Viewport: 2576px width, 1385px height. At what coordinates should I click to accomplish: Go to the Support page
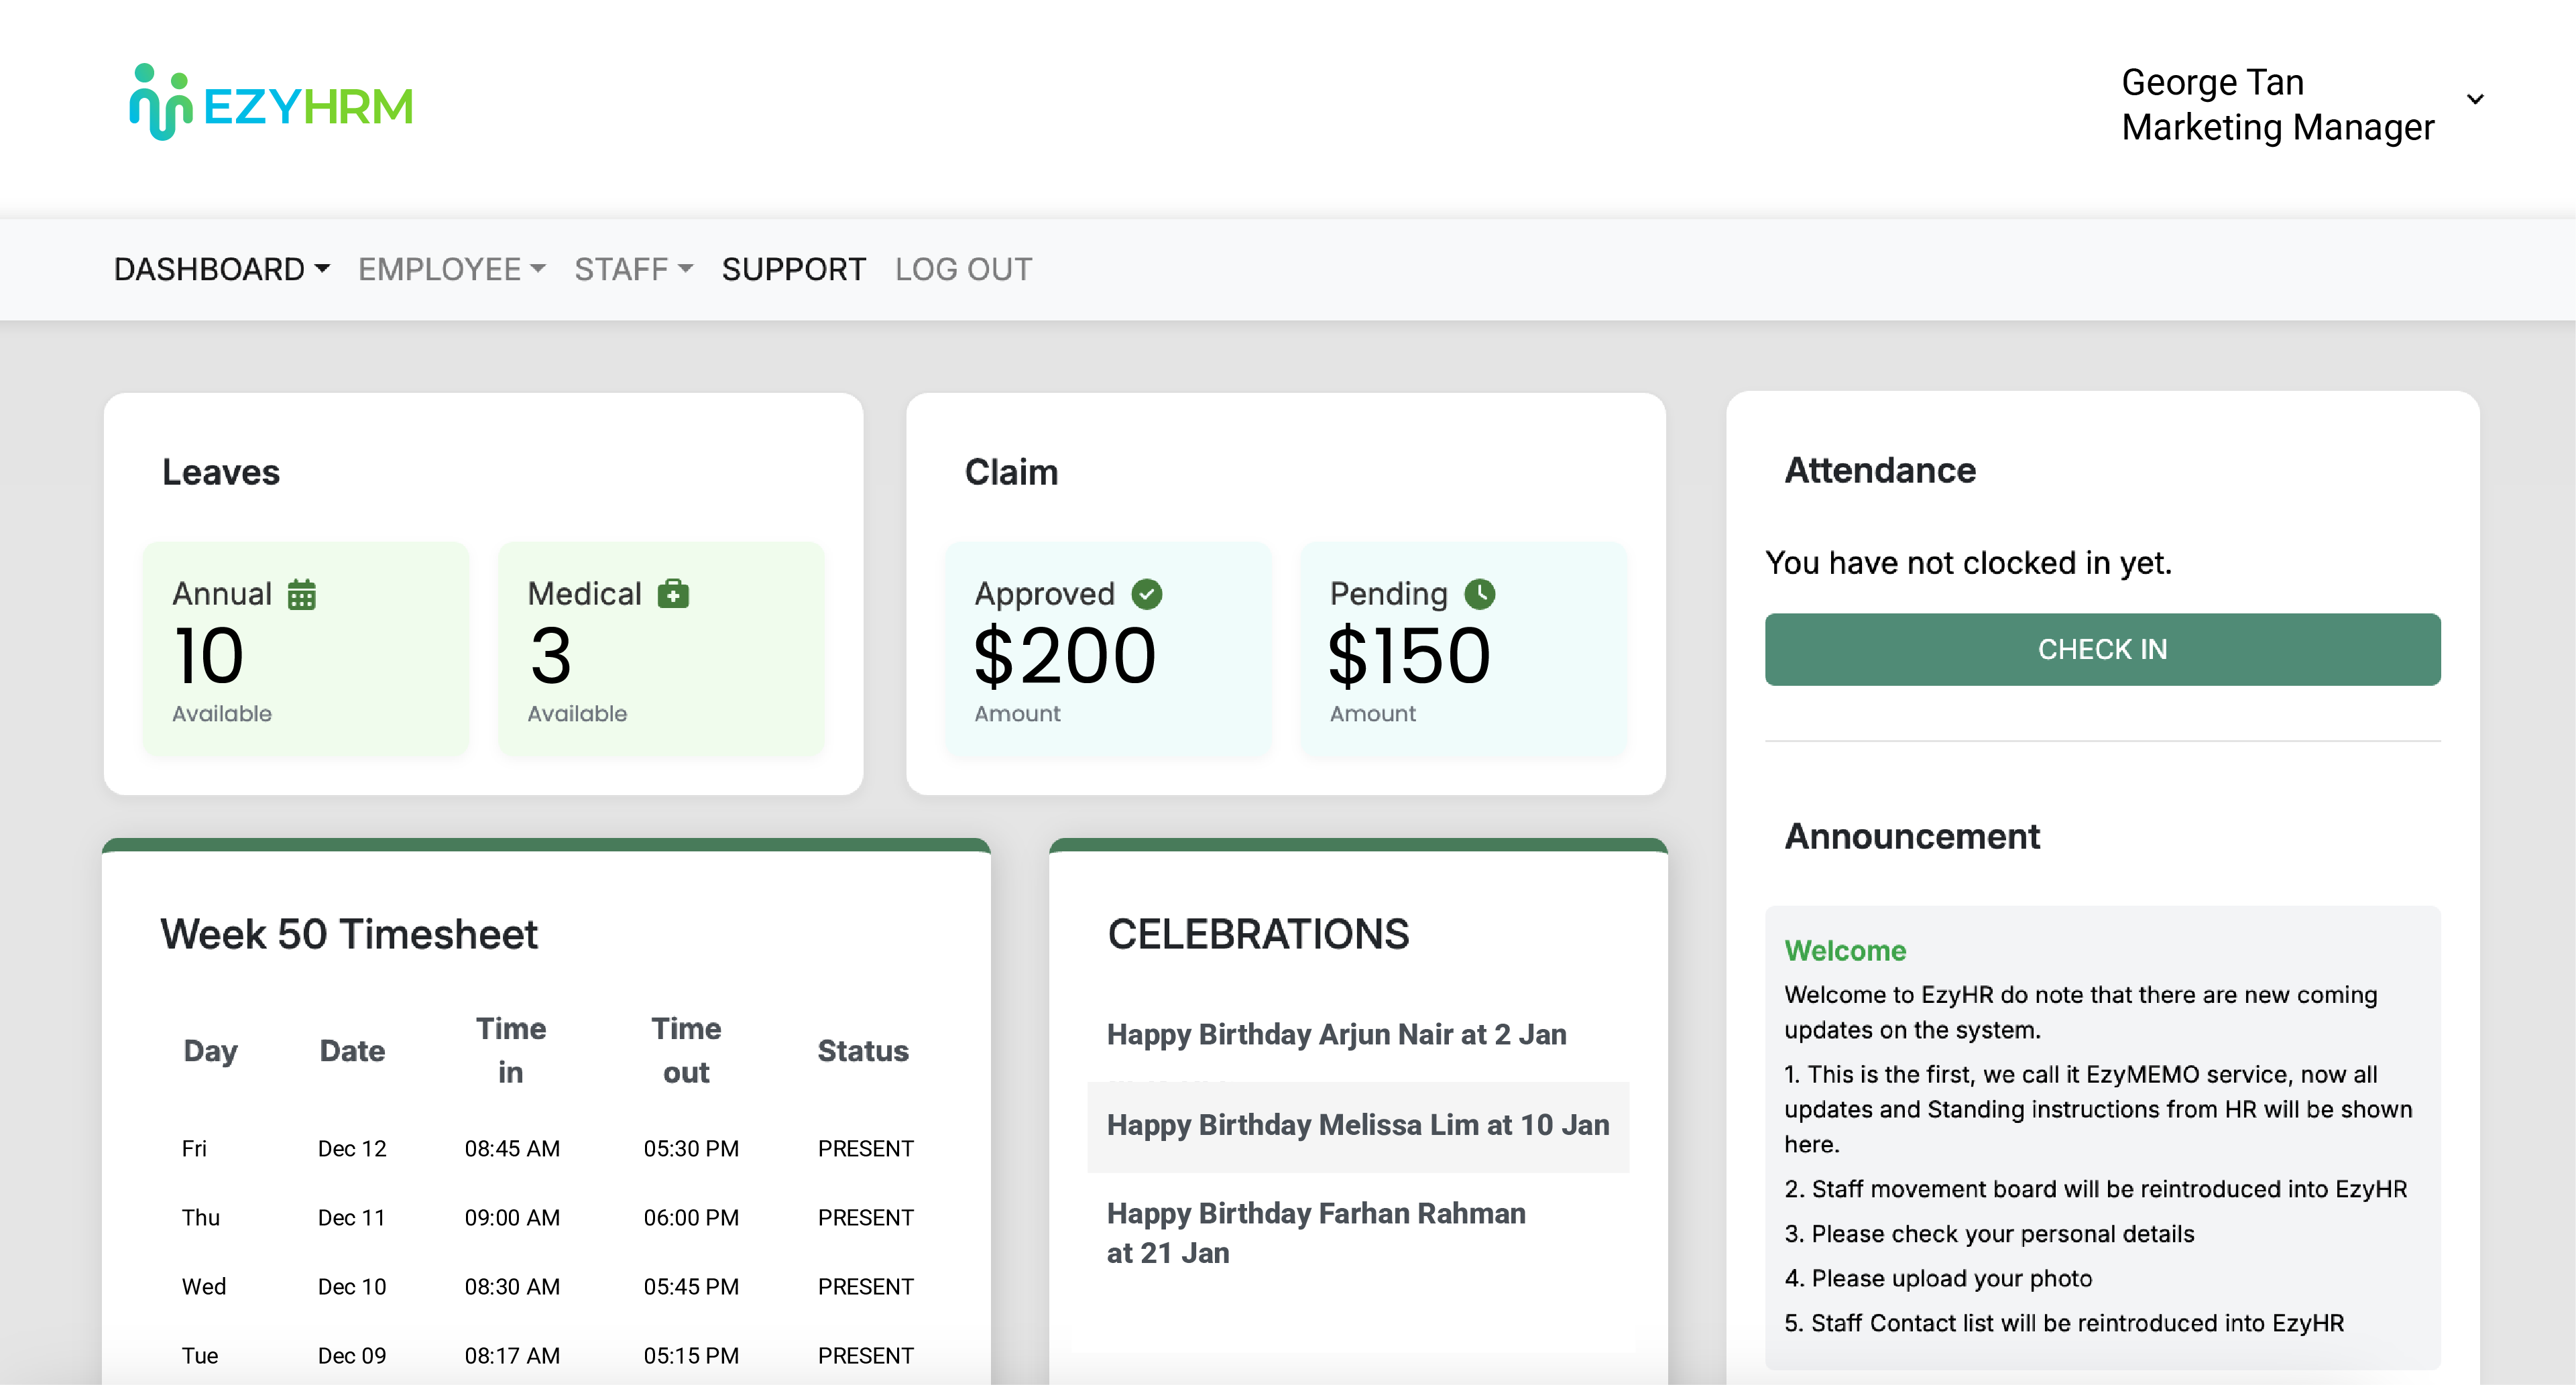pyautogui.click(x=793, y=270)
